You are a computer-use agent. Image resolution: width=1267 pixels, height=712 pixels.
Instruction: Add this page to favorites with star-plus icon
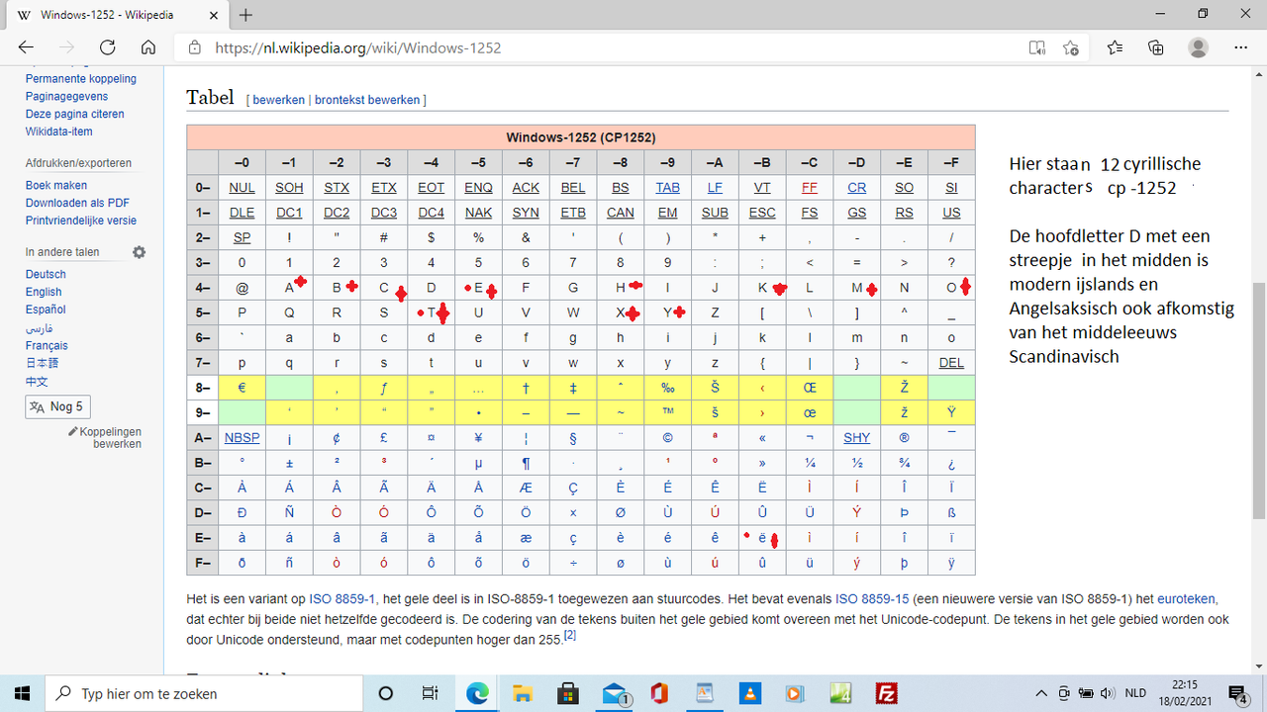tap(1071, 47)
